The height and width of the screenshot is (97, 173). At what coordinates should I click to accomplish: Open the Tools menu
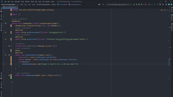40,2
